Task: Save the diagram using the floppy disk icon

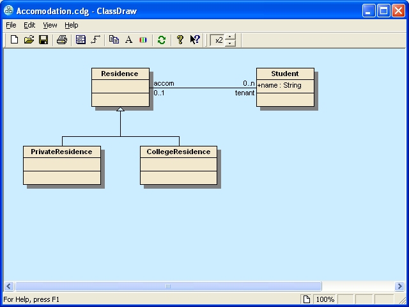Action: (x=43, y=40)
